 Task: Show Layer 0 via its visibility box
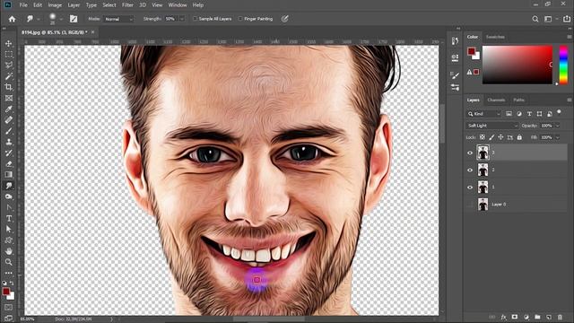470,205
